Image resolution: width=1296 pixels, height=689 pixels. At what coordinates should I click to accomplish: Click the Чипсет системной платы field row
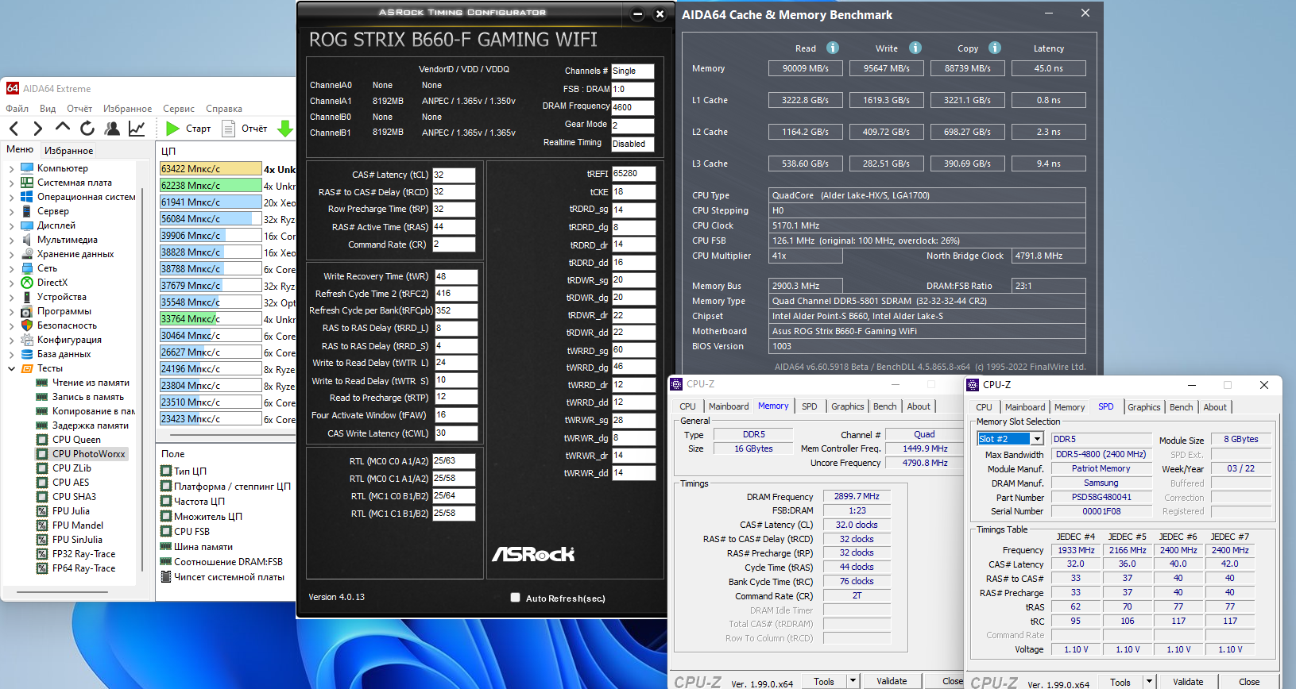[222, 577]
